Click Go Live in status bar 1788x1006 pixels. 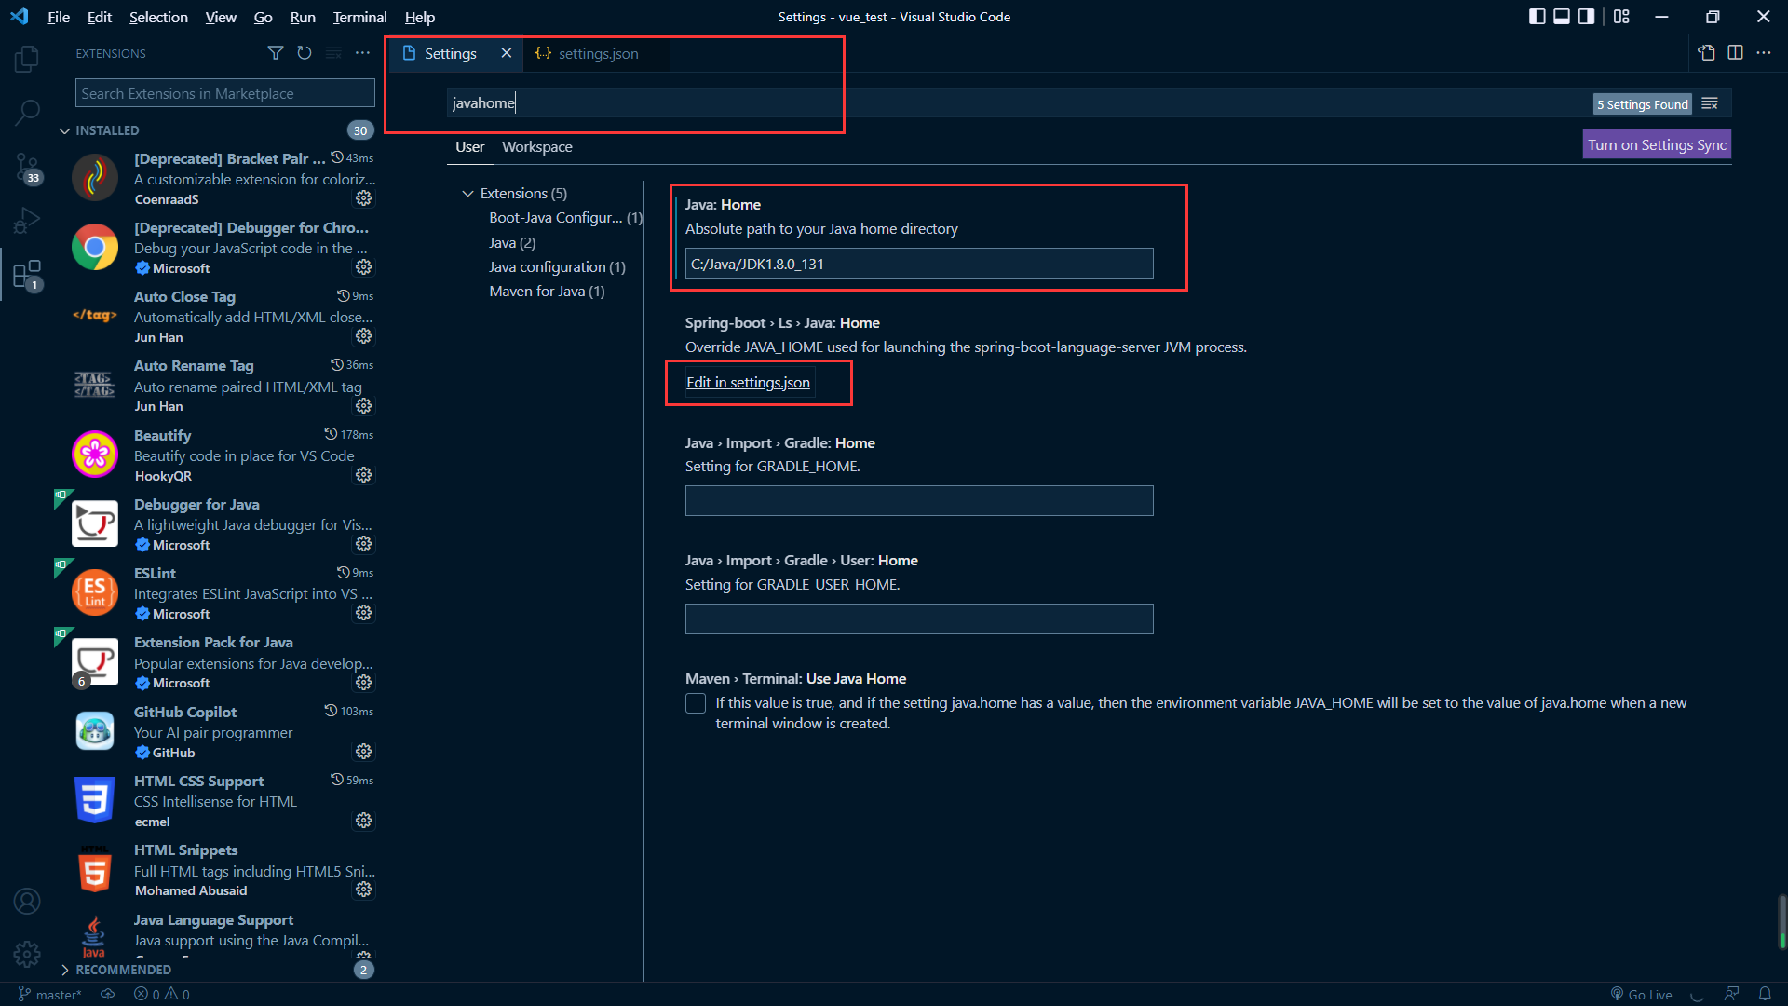pos(1641,994)
